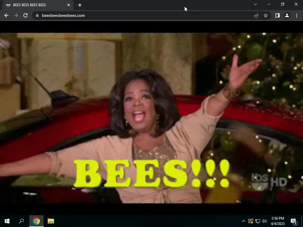Screen dimensions: 303x227
Task: Open a new browser tab
Action: pyautogui.click(x=80, y=5)
